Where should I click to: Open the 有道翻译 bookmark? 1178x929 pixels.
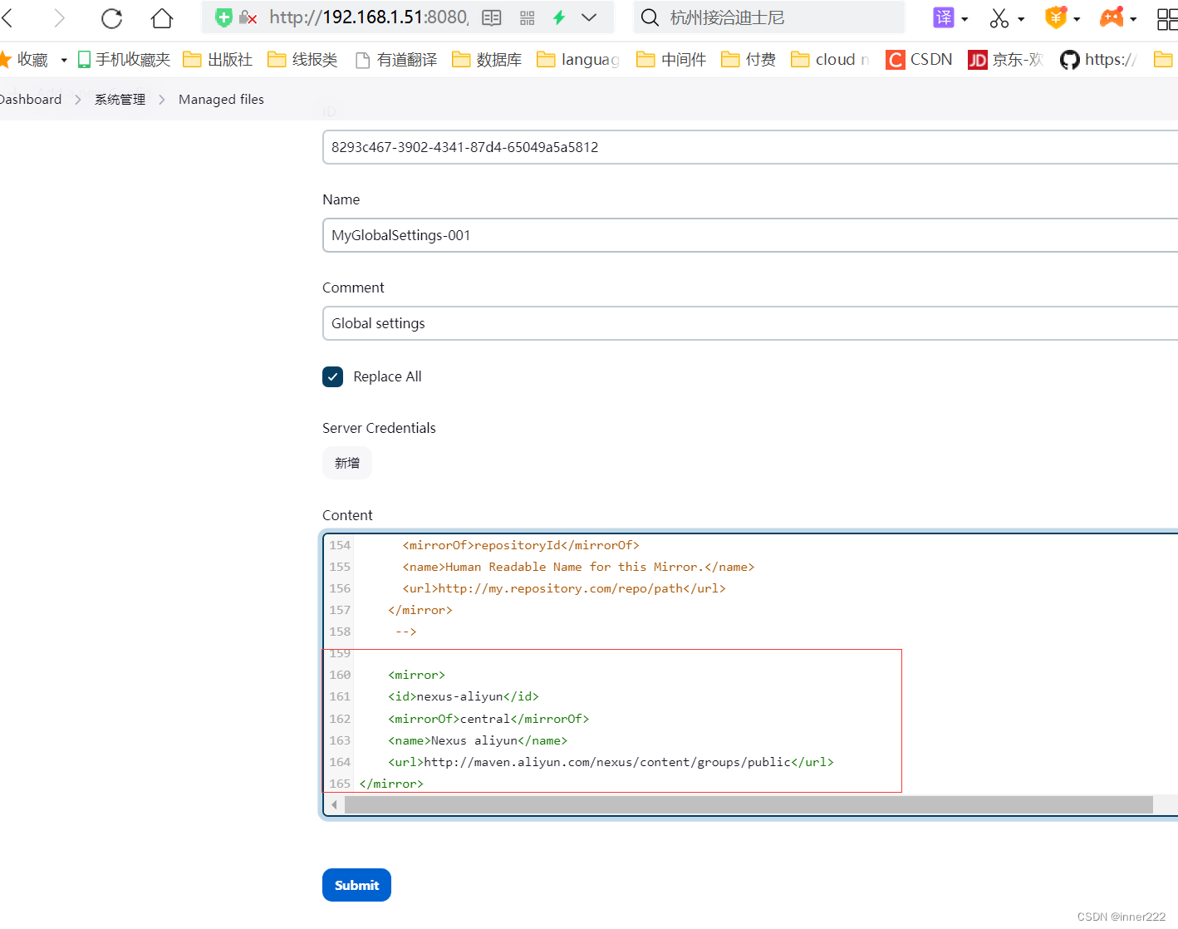(x=395, y=59)
